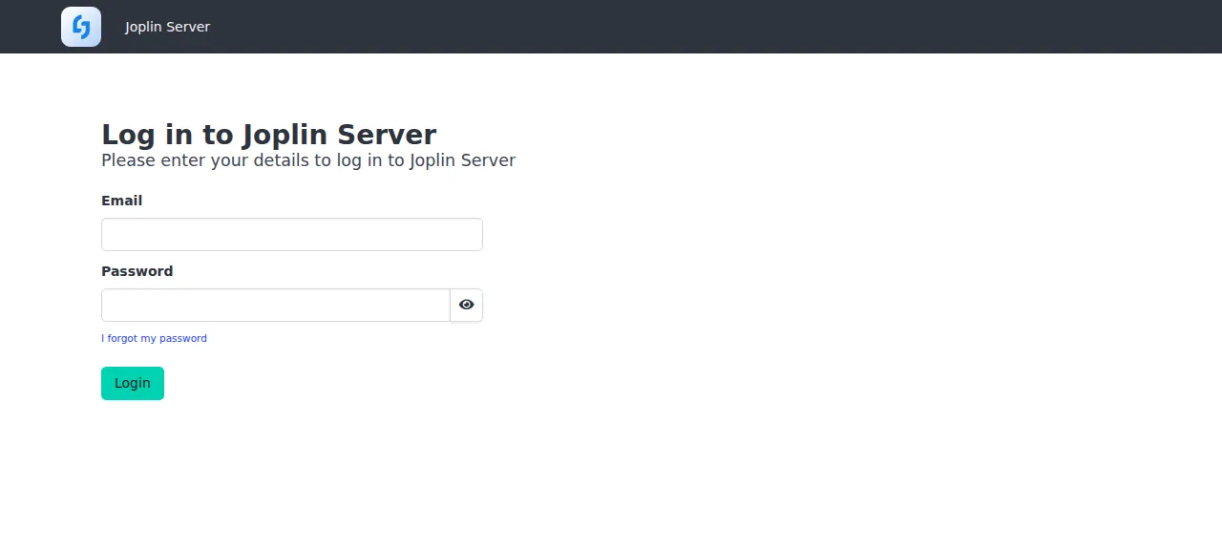This screenshot has width=1222, height=551.
Task: Click the Email field label
Action: [x=122, y=201]
